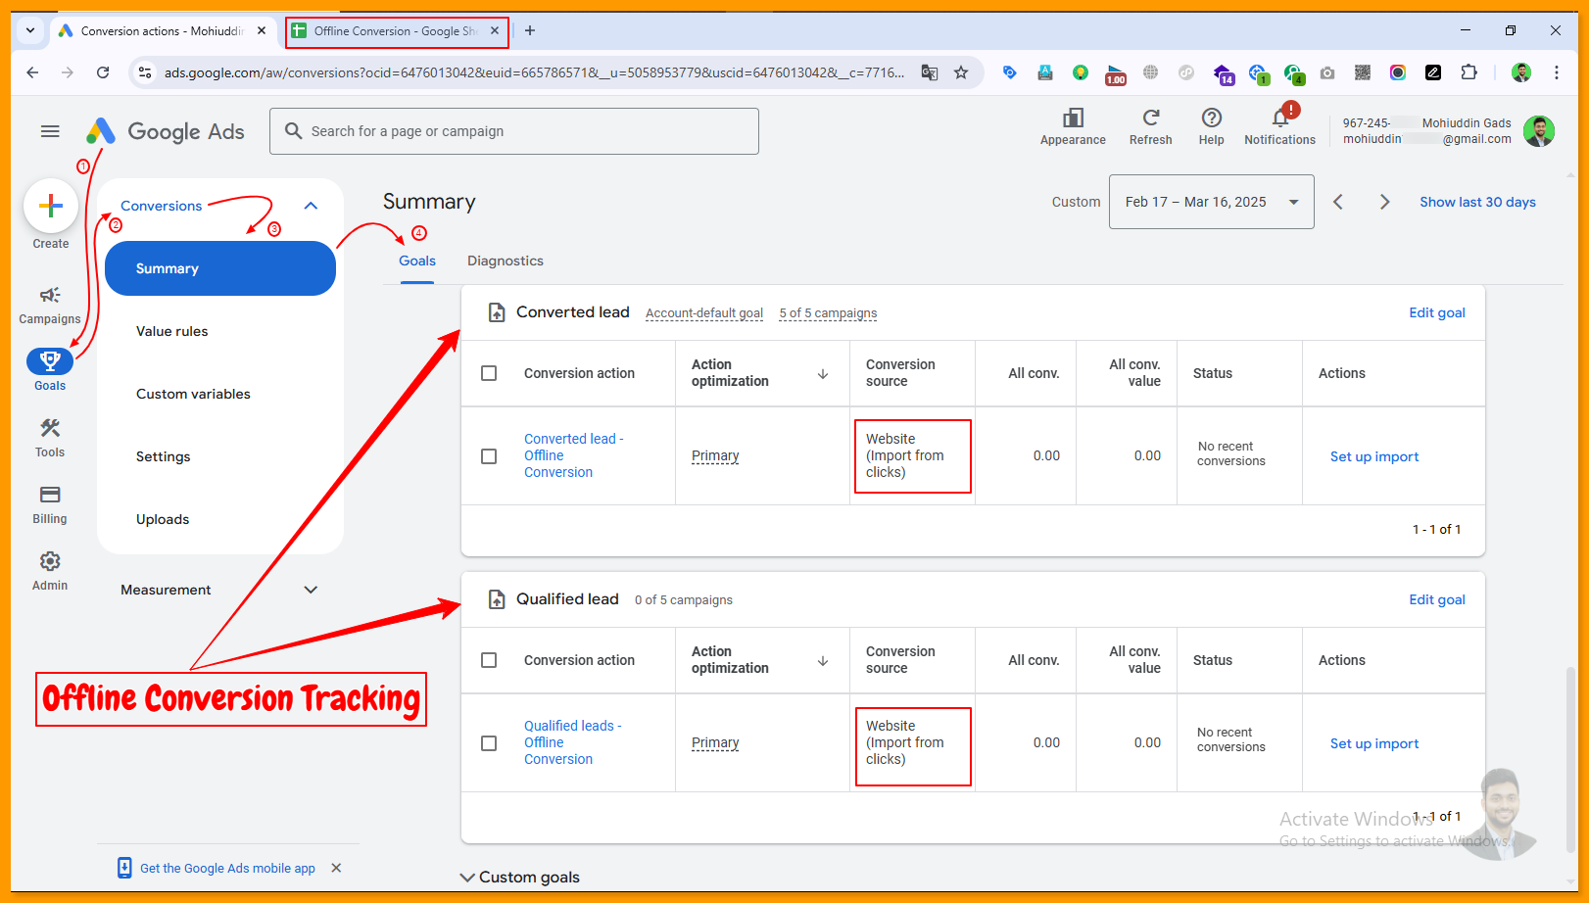Switch to the Diagnostics tab
The width and height of the screenshot is (1589, 903).
tap(505, 261)
